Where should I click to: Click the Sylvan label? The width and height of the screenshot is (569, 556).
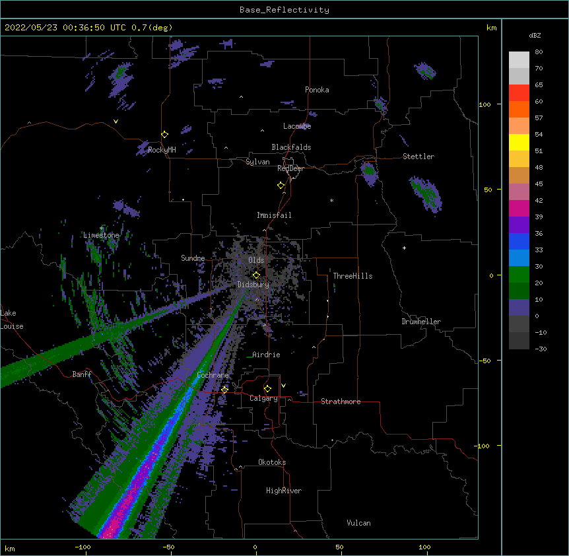pyautogui.click(x=257, y=162)
